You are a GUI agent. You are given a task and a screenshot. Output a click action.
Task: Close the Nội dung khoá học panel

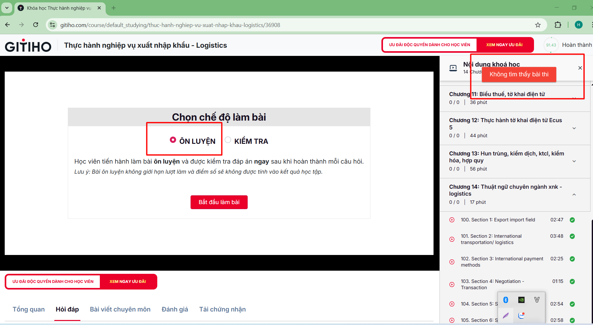(x=580, y=68)
